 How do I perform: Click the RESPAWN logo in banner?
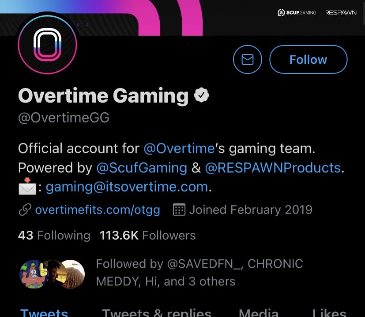click(x=341, y=13)
